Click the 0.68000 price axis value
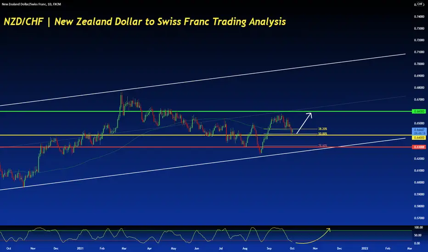 click(x=419, y=88)
